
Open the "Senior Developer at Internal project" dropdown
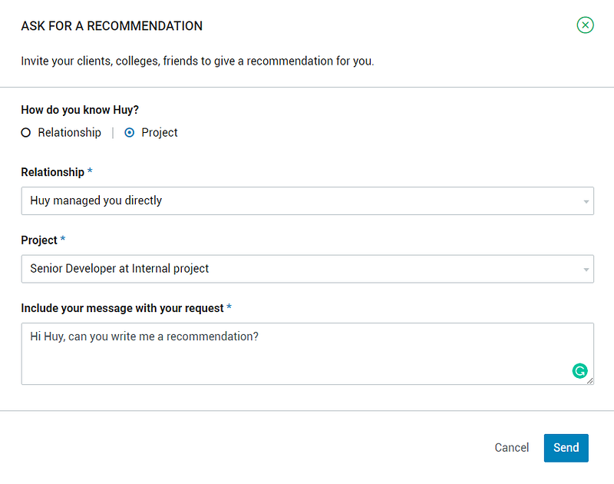(x=299, y=269)
